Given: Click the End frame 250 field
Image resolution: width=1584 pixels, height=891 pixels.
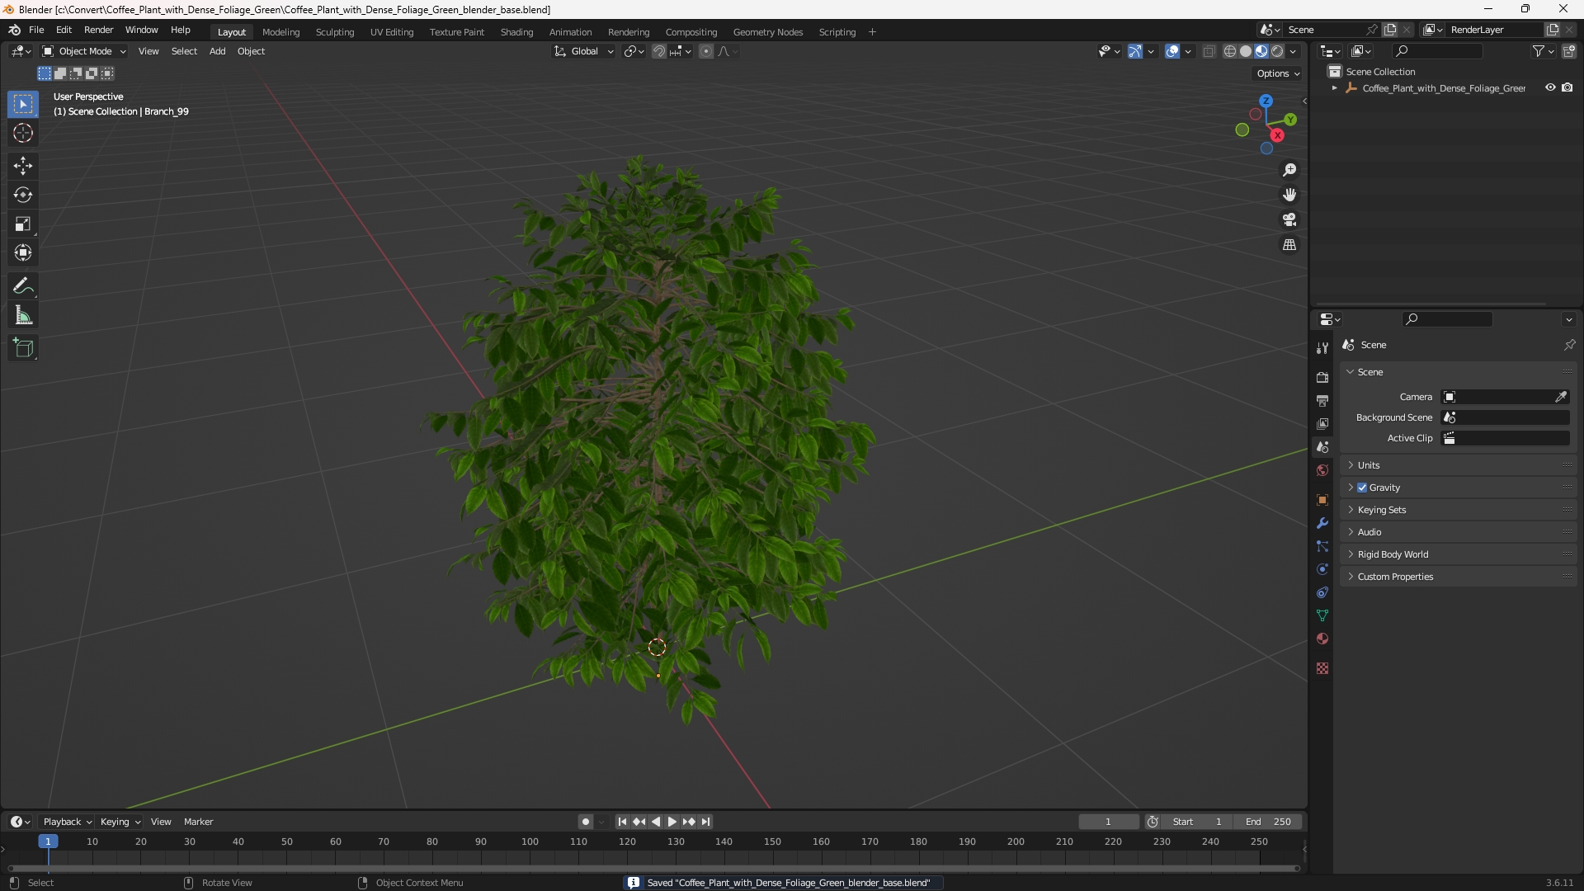Looking at the screenshot, I should (x=1268, y=822).
